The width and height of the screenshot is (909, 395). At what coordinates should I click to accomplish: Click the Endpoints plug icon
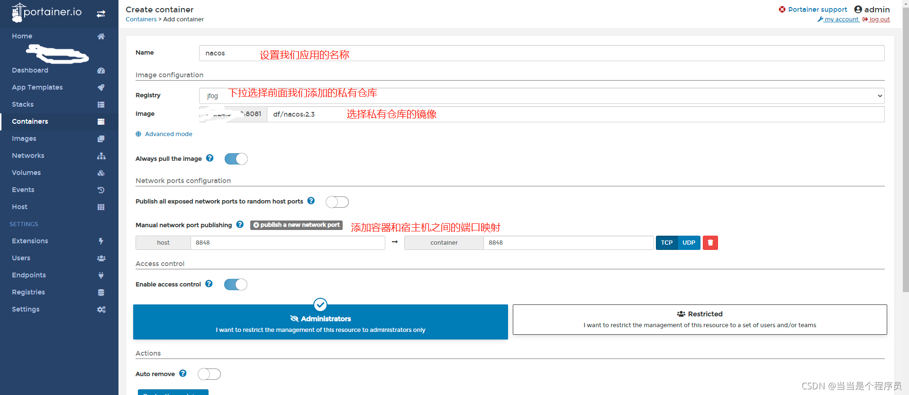point(101,276)
